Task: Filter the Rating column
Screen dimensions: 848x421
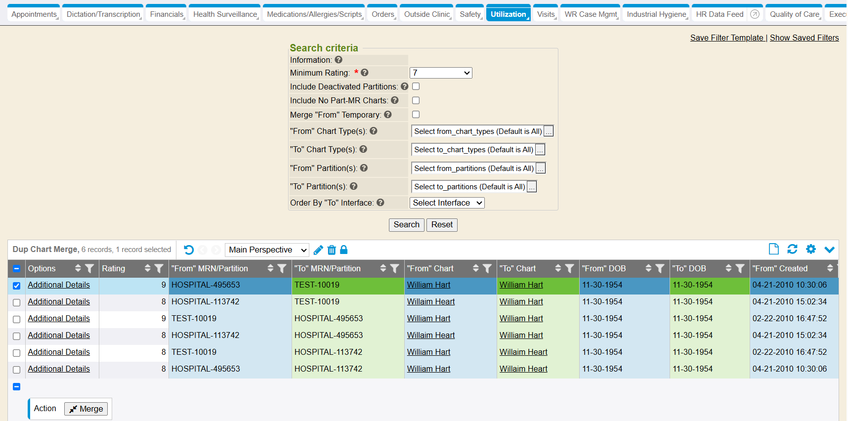Action: click(x=159, y=269)
